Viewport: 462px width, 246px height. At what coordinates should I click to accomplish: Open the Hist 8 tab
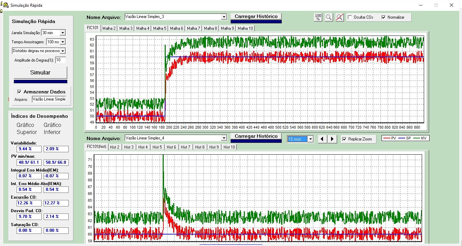(x=200, y=147)
